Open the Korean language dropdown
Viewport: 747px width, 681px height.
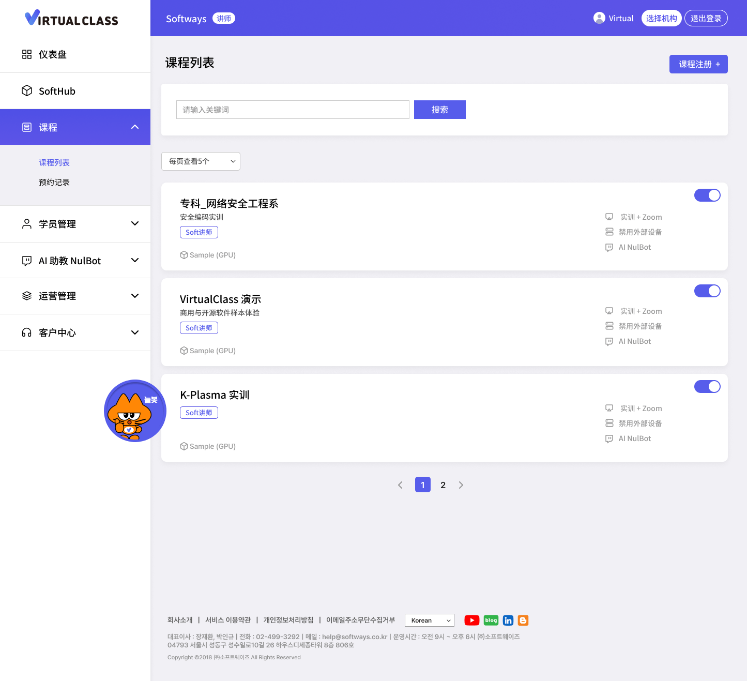(x=430, y=621)
